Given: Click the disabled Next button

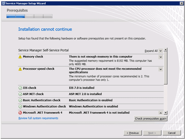Looking at the screenshot, I should [x=152, y=133].
